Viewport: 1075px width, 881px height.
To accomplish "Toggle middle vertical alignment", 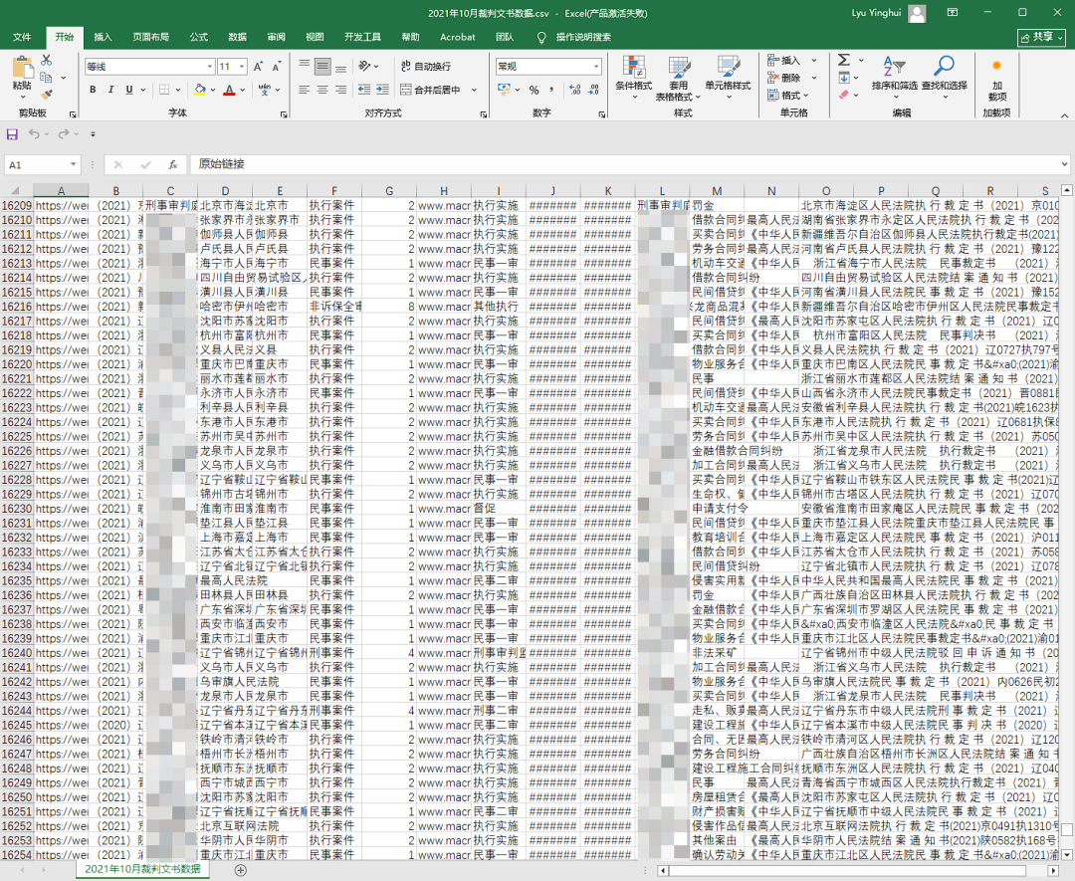I will pos(322,66).
